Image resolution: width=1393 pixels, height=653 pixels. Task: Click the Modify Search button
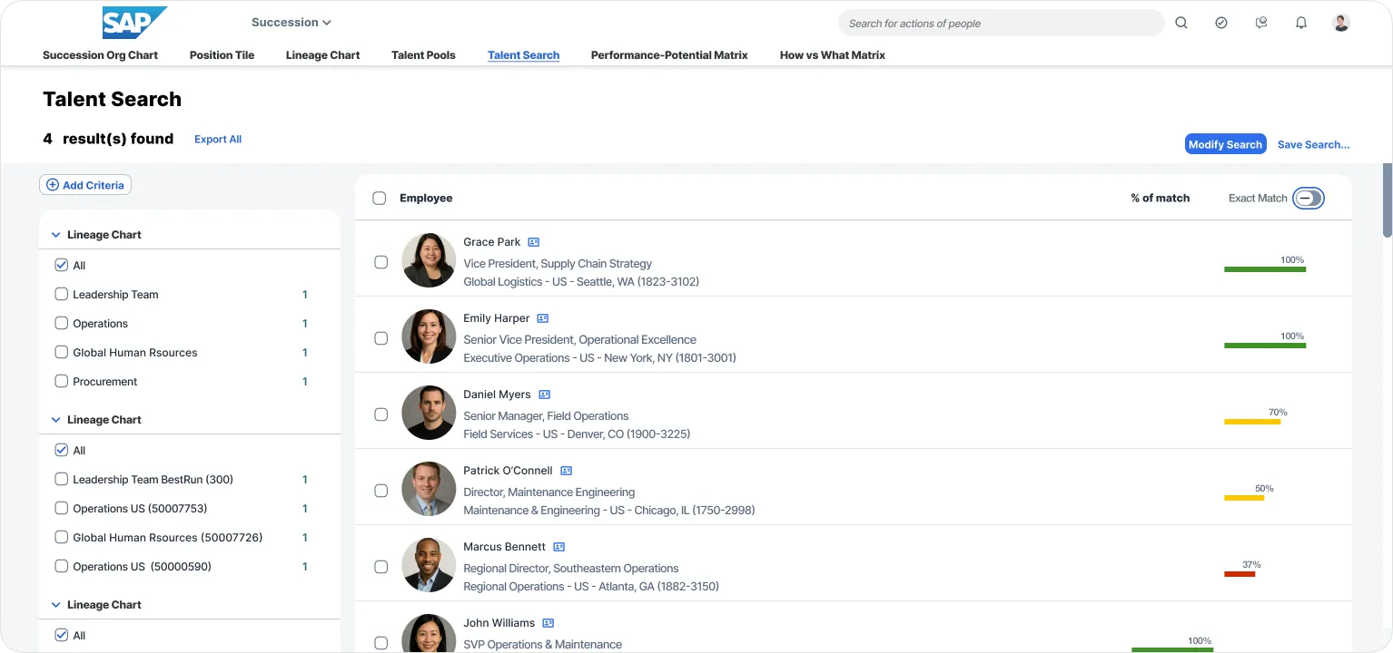pos(1225,143)
